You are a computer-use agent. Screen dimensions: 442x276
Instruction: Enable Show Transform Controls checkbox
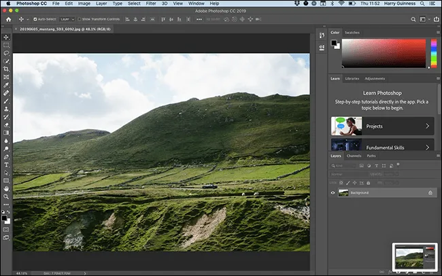[x=80, y=19]
